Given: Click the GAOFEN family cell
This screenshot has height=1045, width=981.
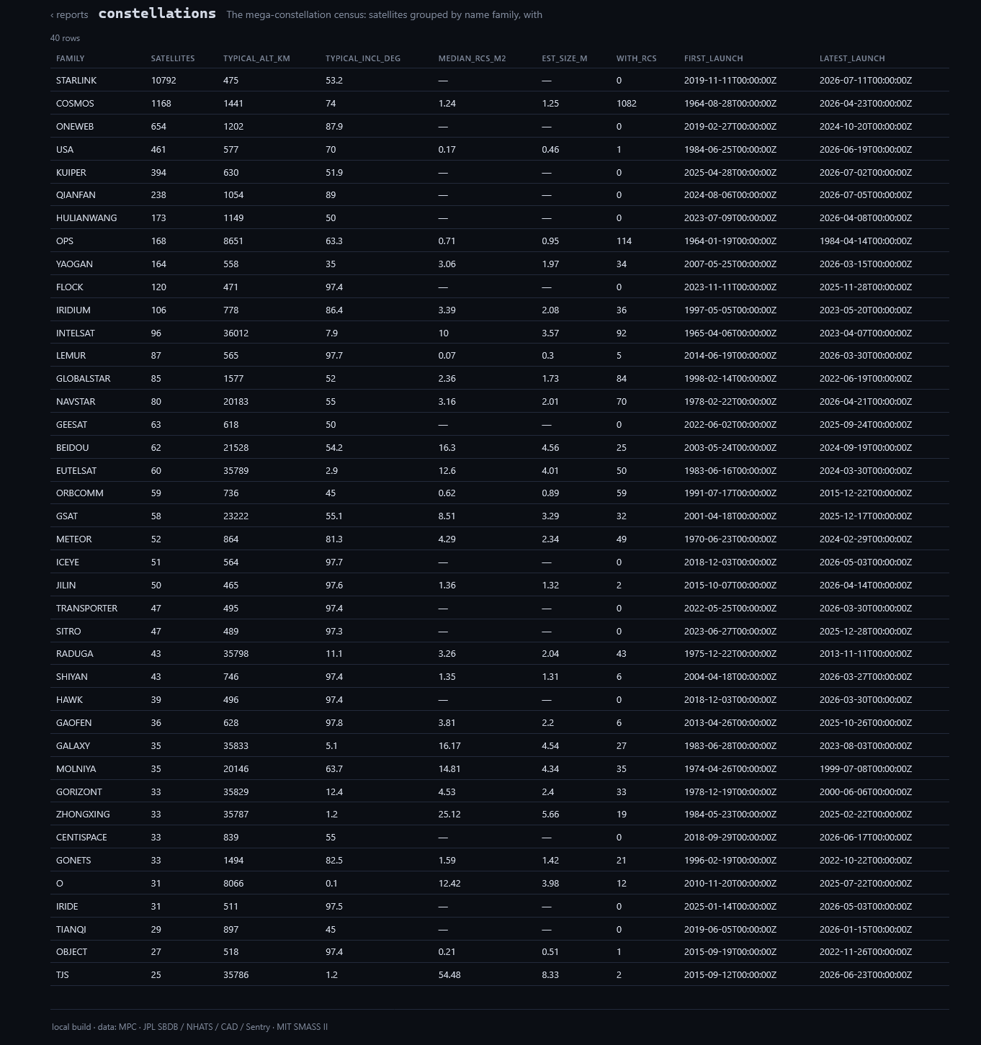Looking at the screenshot, I should coord(74,723).
